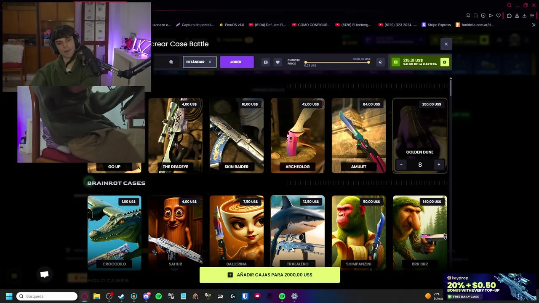The width and height of the screenshot is (539, 303).
Task: Open Steam from the taskbar
Action: coord(121,296)
